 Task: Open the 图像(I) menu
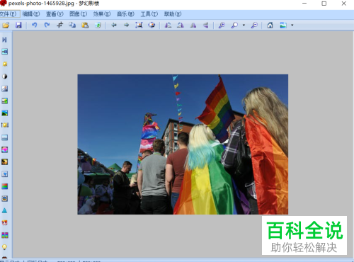(x=79, y=14)
